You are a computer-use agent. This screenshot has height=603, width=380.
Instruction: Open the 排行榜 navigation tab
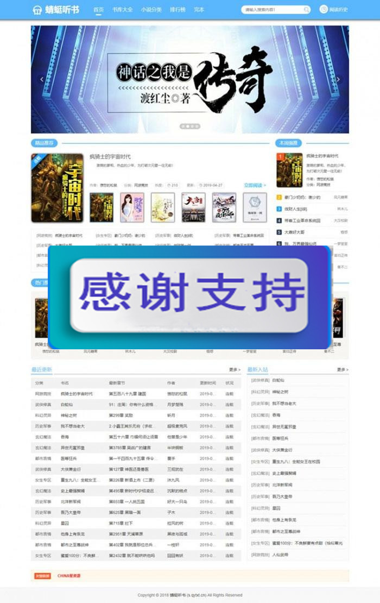tap(178, 10)
